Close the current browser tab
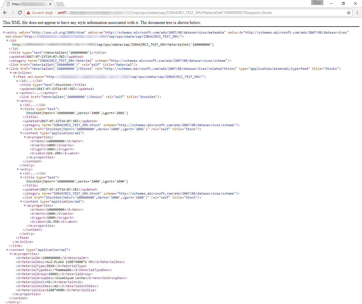Image resolution: width=362 pixels, height=304 pixels. [x=50, y=4]
